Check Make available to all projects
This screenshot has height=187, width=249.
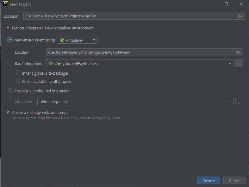point(18,81)
